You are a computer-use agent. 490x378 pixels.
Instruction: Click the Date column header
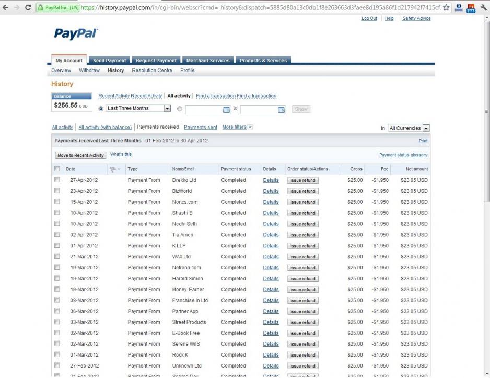[71, 169]
